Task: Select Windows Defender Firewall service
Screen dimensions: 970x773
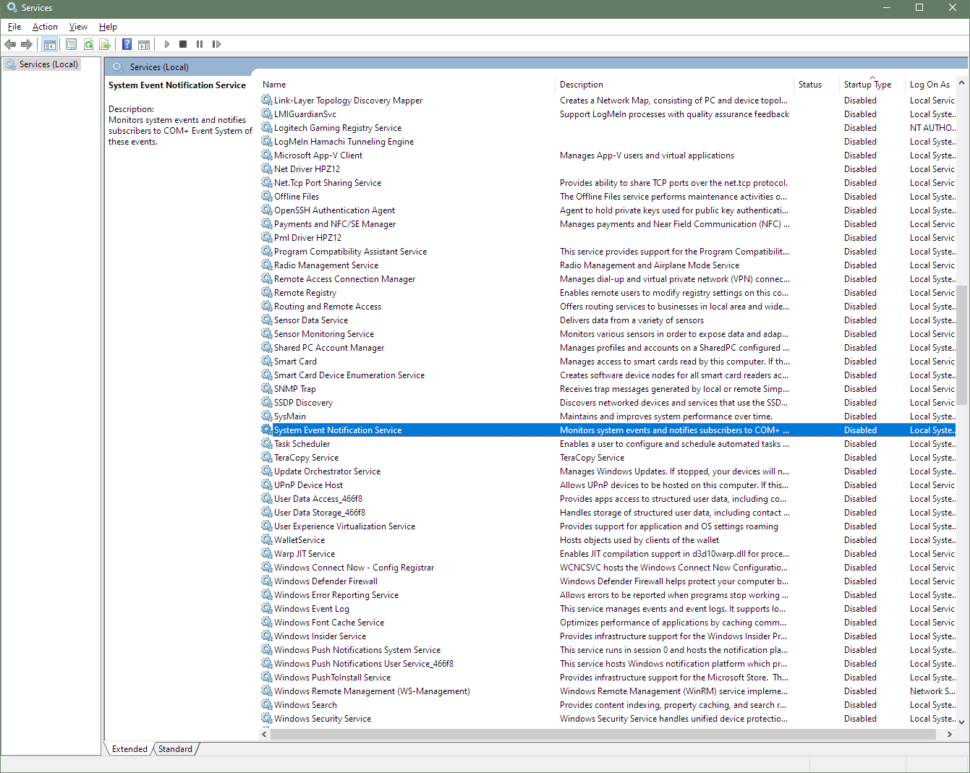Action: [608, 581]
